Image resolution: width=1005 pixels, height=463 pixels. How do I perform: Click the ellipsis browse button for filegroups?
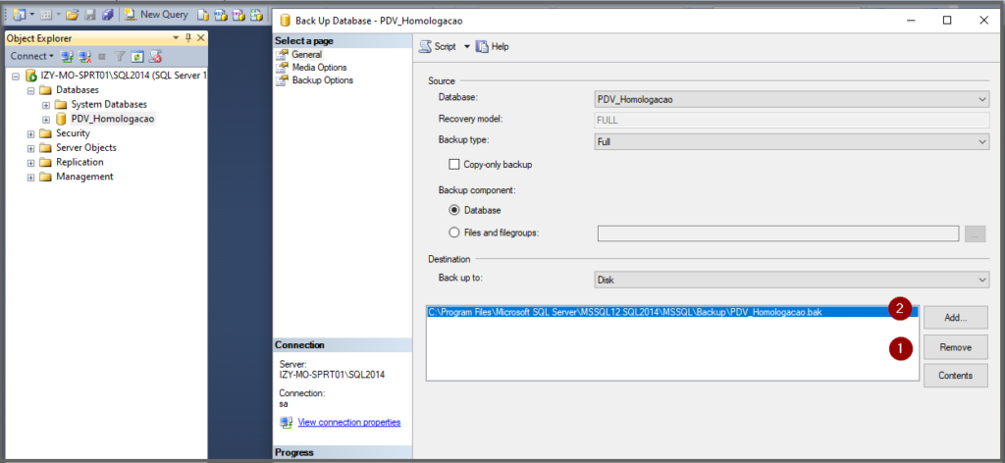pyautogui.click(x=975, y=233)
